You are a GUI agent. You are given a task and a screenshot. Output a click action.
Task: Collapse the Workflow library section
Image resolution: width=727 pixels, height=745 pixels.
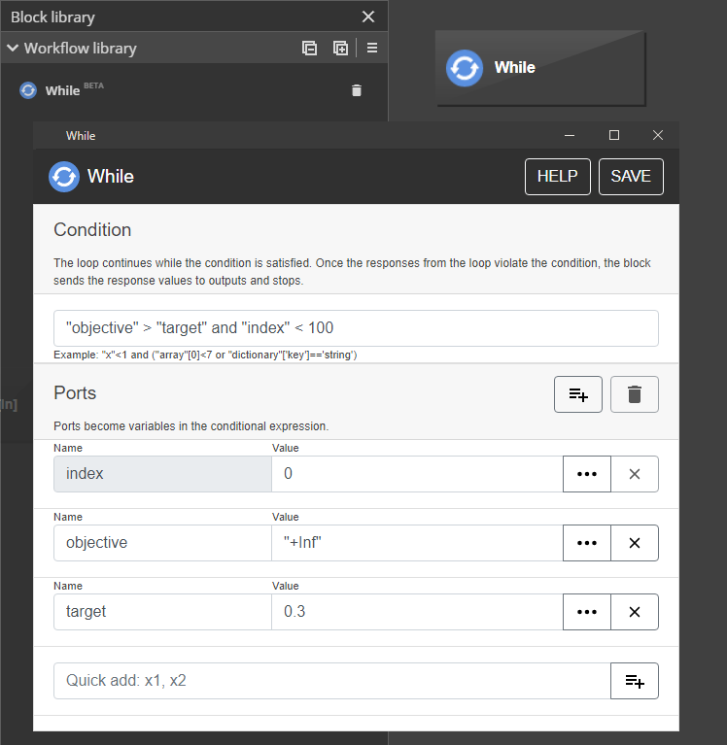13,48
